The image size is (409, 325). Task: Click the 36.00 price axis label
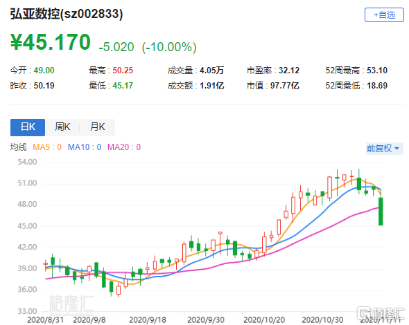27,289
